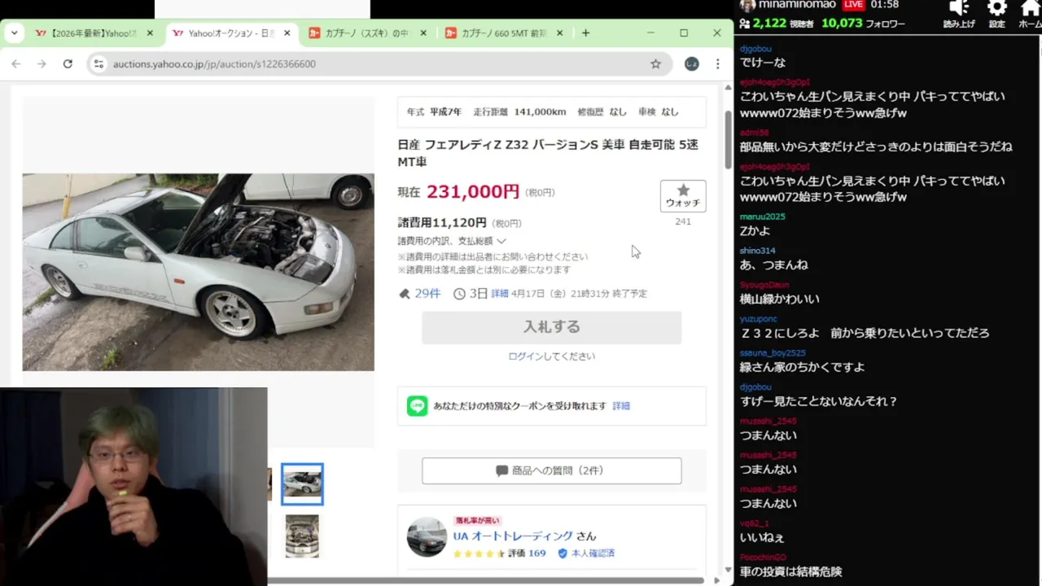Screen dimensions: 1042x586
Task: Switch to the Yahoo!オークション tab
Action: (231, 33)
